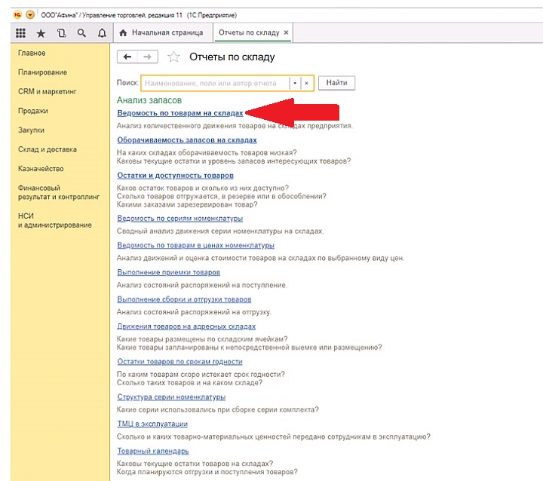Expand the search field dropdown arrow
The width and height of the screenshot is (543, 481).
click(295, 83)
